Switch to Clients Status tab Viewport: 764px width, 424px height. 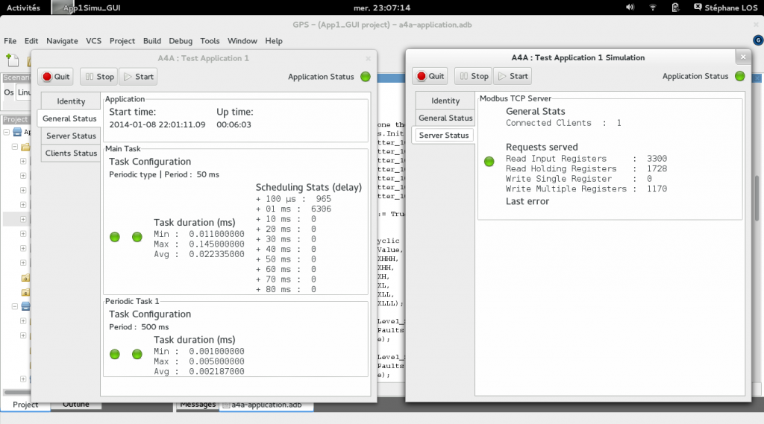point(71,154)
